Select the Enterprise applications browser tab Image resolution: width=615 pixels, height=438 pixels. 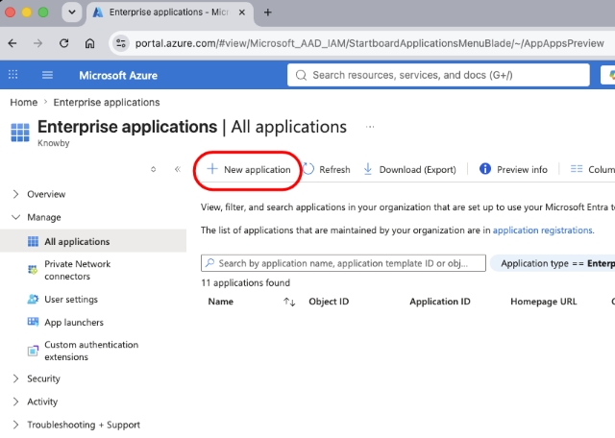tap(169, 12)
